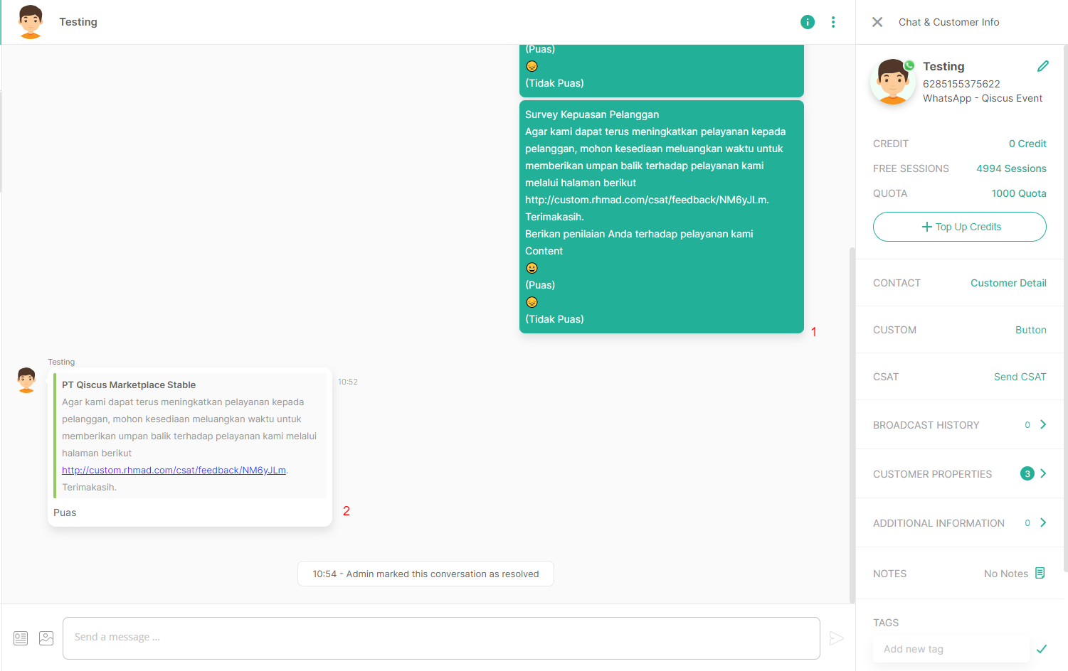Click the green info icon in chat header

(808, 22)
